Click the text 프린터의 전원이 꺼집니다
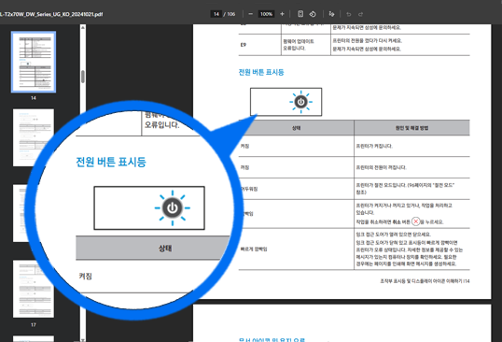Viewport: 502px width, 342px height. click(x=382, y=167)
